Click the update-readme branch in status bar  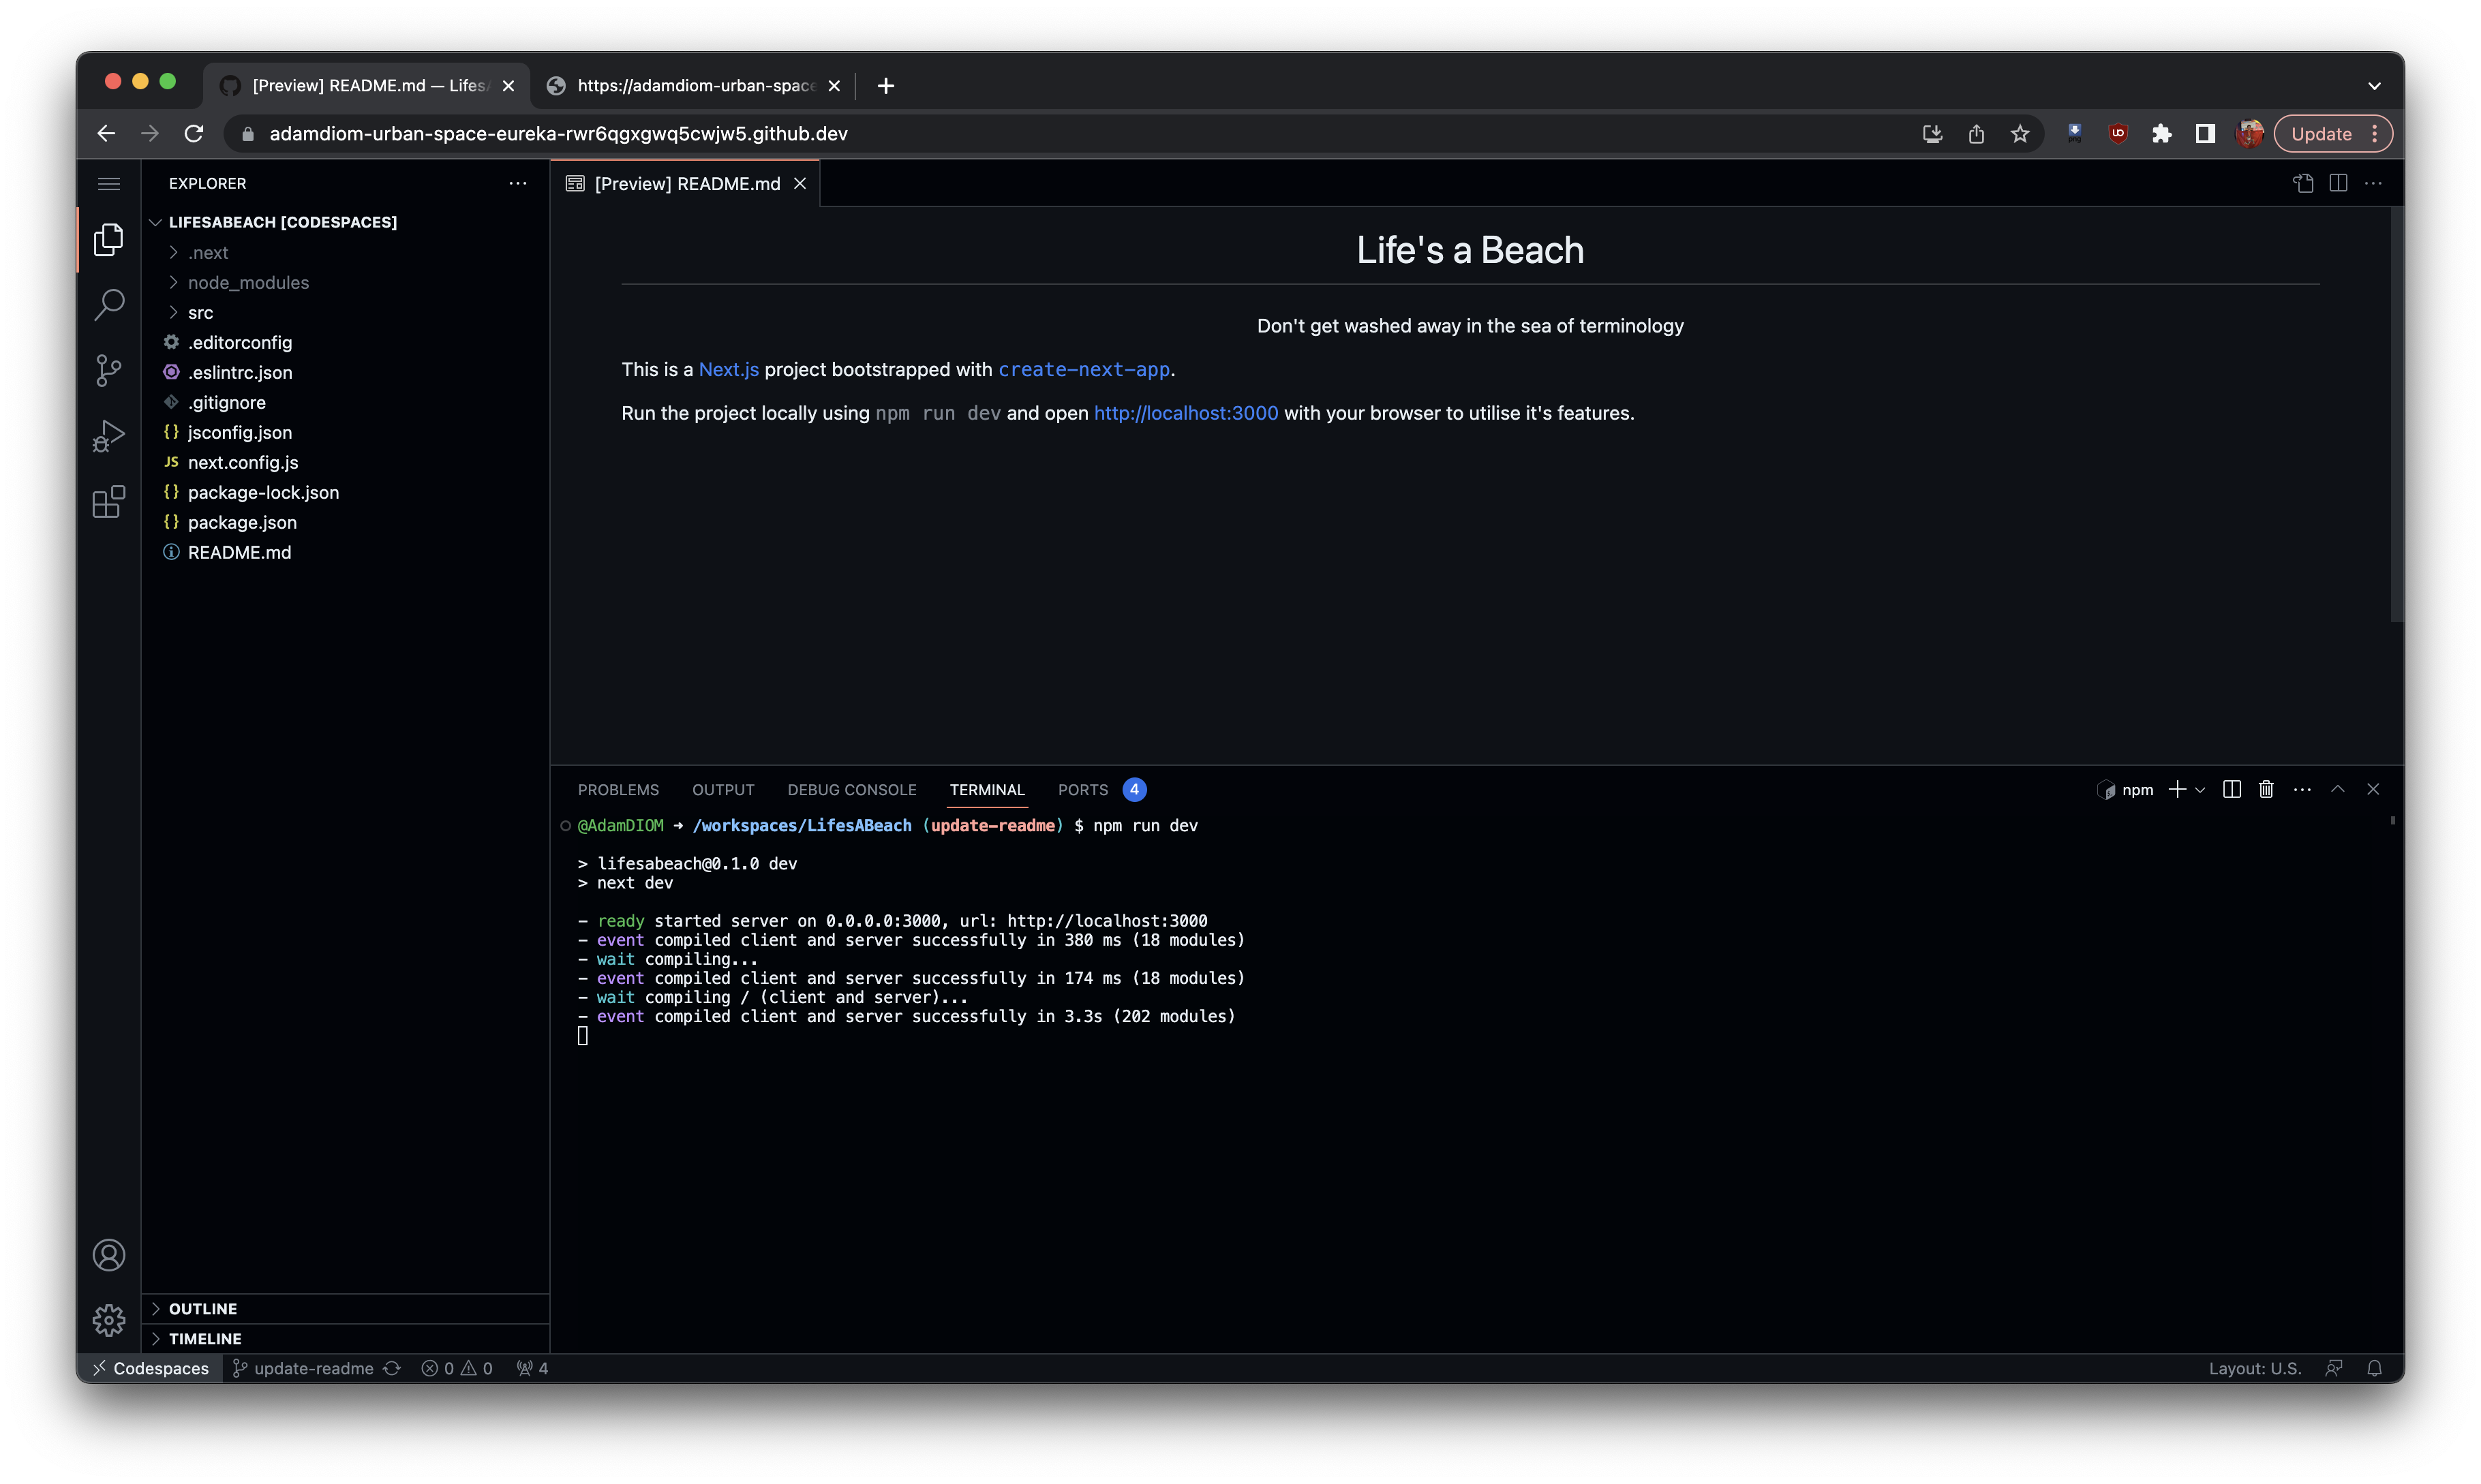pyautogui.click(x=313, y=1368)
